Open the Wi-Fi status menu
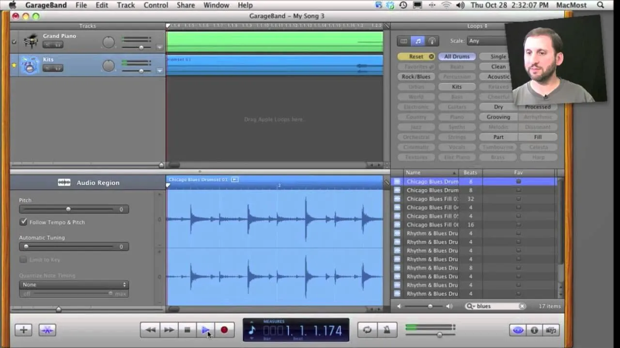This screenshot has height=348, width=620. pos(446,5)
